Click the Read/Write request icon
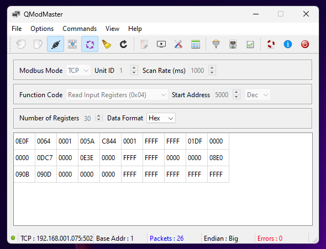 (72, 44)
